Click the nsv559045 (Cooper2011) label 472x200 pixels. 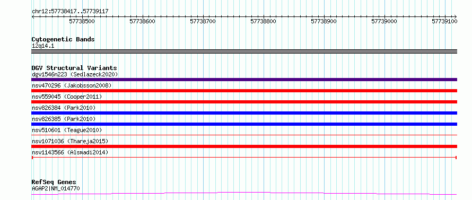[67, 97]
